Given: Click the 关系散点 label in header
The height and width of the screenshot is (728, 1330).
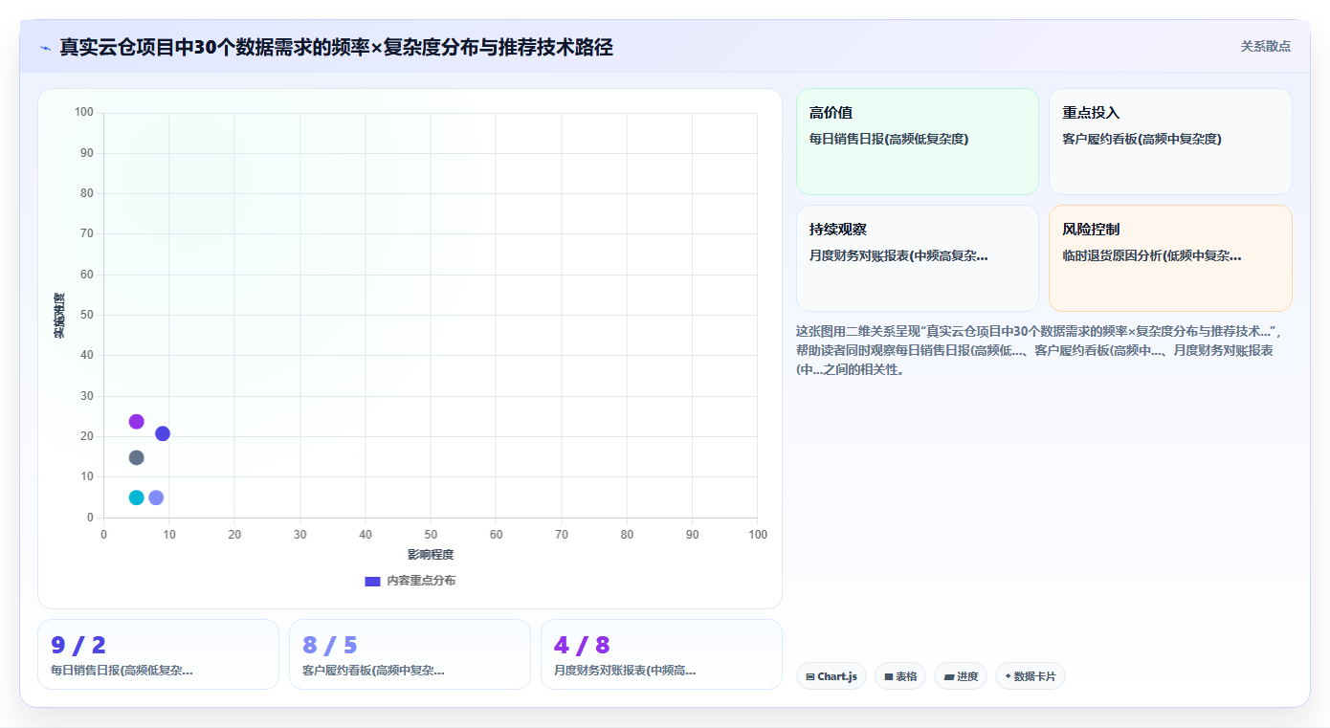Looking at the screenshot, I should click(x=1265, y=46).
